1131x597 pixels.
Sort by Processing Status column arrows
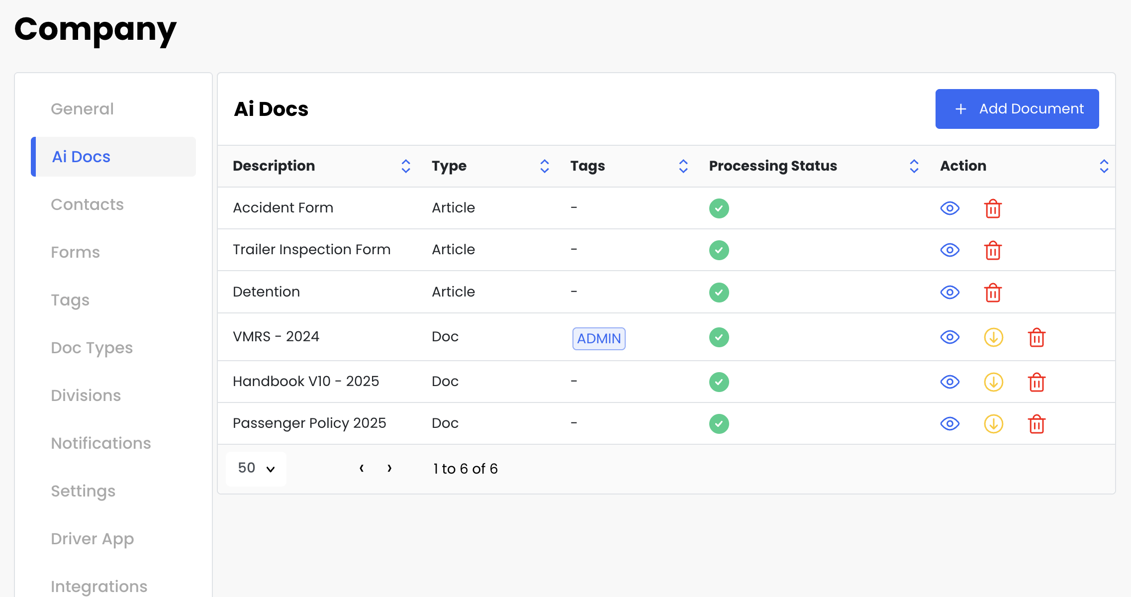click(914, 166)
